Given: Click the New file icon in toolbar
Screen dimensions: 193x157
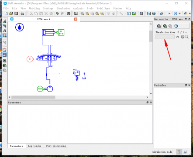Looking at the screenshot, I should tap(6, 14).
